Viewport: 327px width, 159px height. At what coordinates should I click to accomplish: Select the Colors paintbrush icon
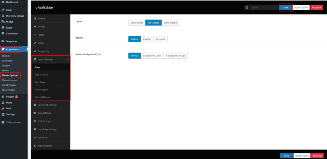click(x=35, y=43)
